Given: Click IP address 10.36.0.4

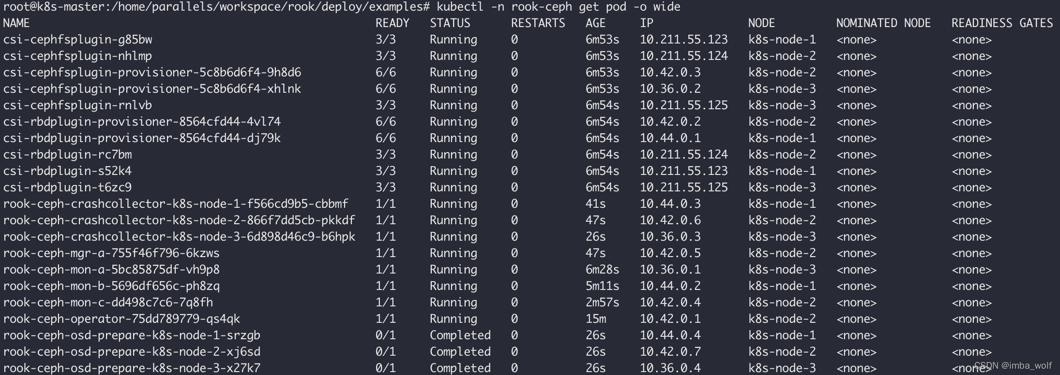Looking at the screenshot, I should point(670,368).
